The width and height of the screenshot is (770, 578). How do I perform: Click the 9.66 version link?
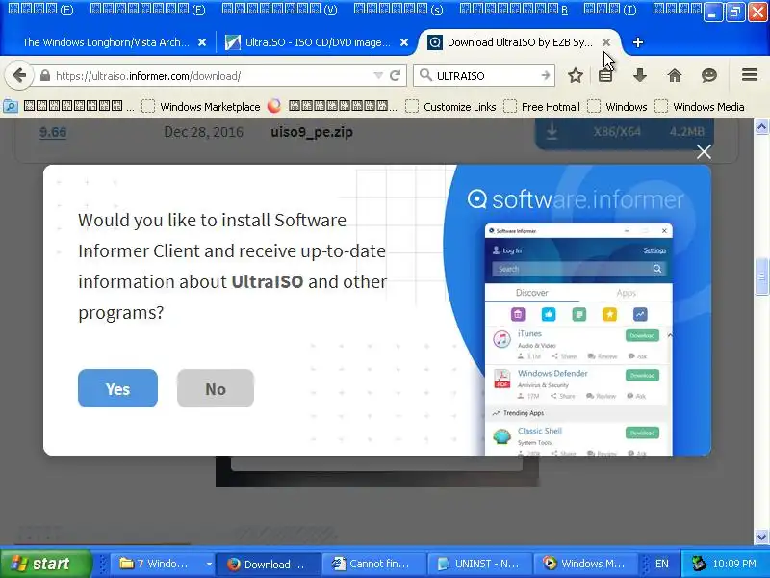click(53, 132)
